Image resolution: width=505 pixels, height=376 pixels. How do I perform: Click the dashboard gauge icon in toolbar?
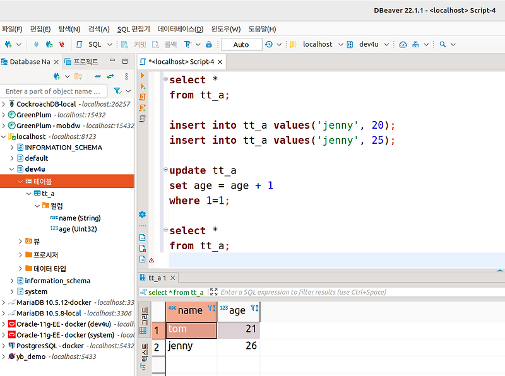coord(403,44)
